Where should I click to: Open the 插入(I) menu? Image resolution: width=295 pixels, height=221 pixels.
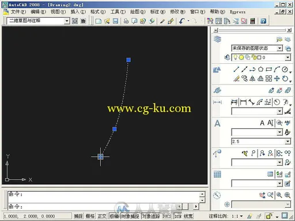[x=78, y=12]
